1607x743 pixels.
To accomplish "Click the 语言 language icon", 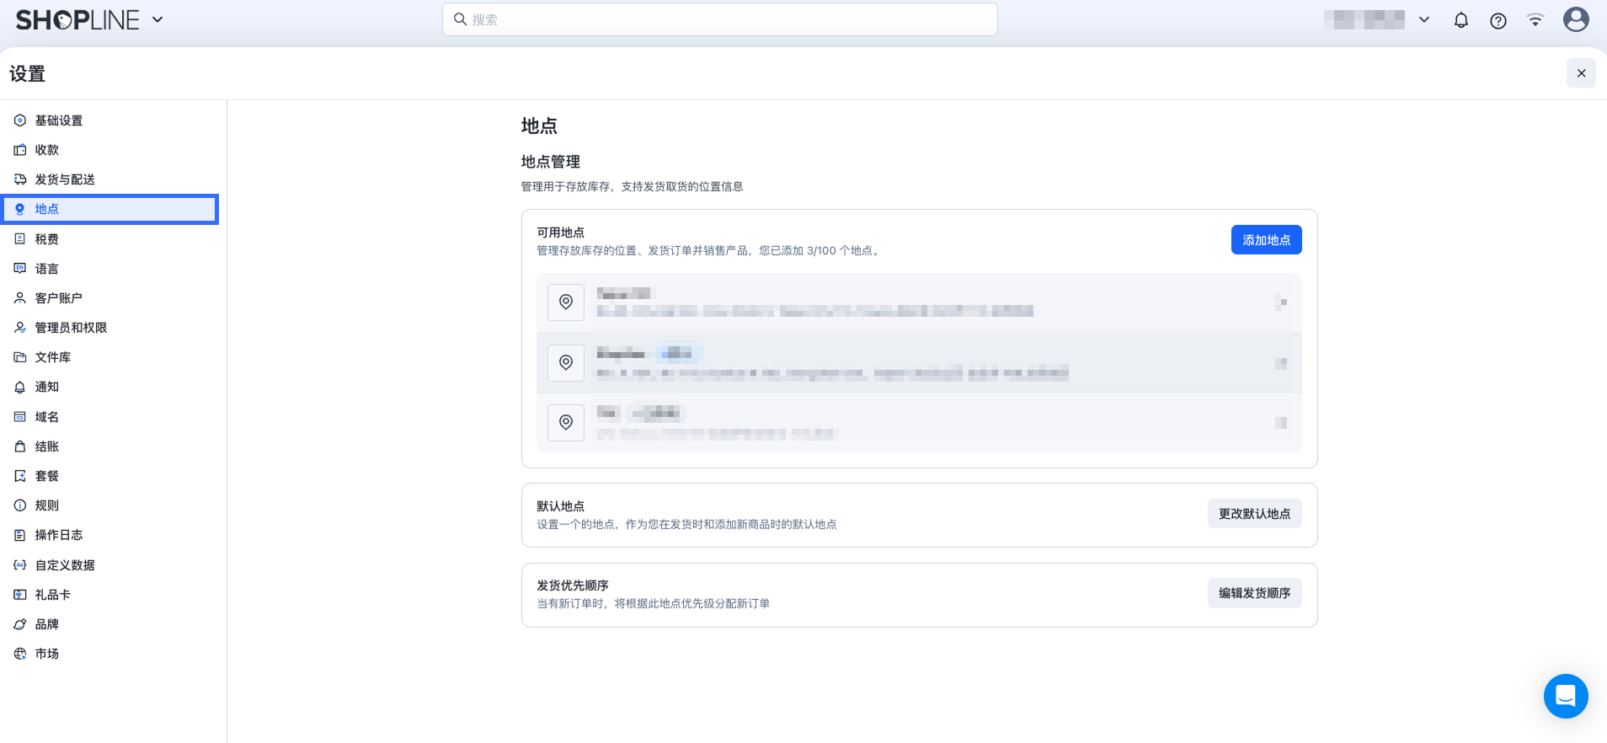I will pos(20,269).
